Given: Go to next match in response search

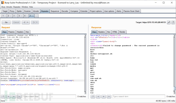Looking at the screenshot, I should tap(109, 96).
